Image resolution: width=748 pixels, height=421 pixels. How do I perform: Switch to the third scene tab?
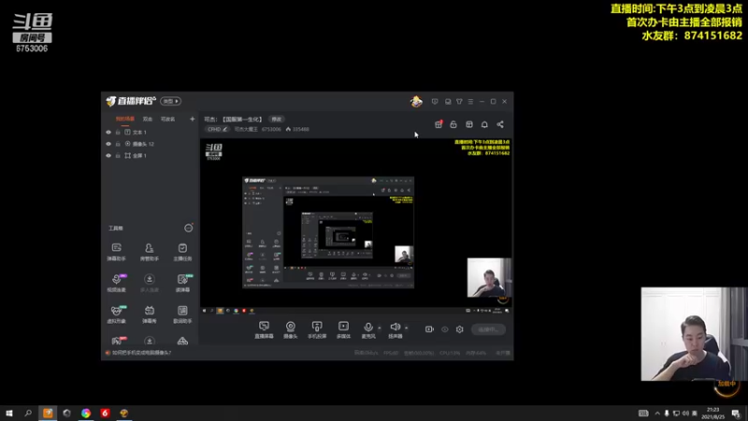pyautogui.click(x=167, y=120)
